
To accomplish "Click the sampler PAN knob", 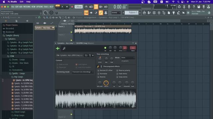I will pyautogui.click(x=110, y=48).
